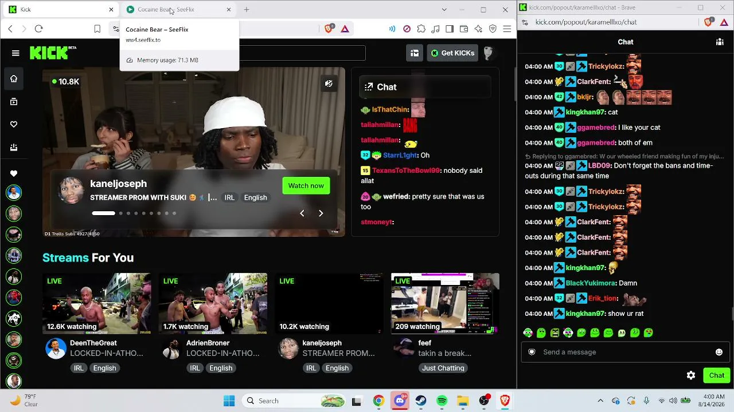Open viewer list icon in popout chat
This screenshot has width=734, height=412.
pyautogui.click(x=719, y=42)
